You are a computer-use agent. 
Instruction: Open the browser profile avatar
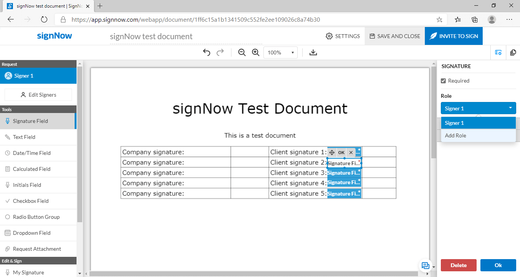pos(492,19)
